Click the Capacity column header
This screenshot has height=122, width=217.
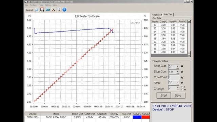point(102,114)
